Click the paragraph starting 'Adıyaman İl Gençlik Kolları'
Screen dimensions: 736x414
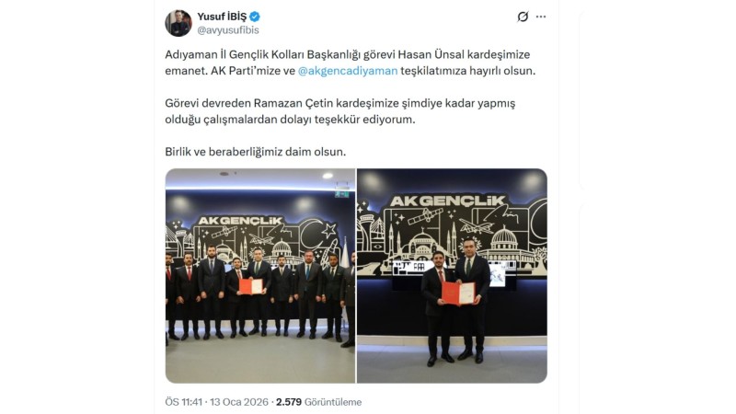(x=351, y=63)
